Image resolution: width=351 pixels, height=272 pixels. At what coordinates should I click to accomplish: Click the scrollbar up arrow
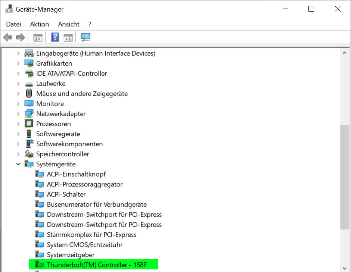345,53
